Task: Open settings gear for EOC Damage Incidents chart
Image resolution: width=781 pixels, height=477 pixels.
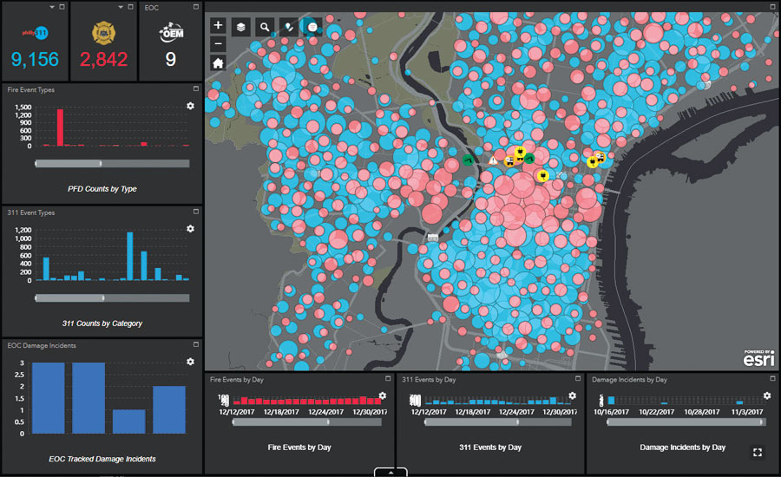Action: (x=190, y=362)
